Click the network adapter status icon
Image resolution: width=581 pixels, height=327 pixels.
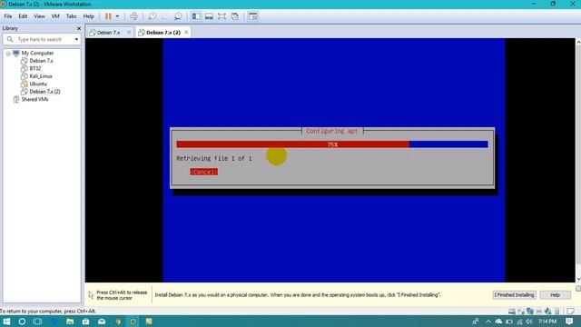[530, 312]
